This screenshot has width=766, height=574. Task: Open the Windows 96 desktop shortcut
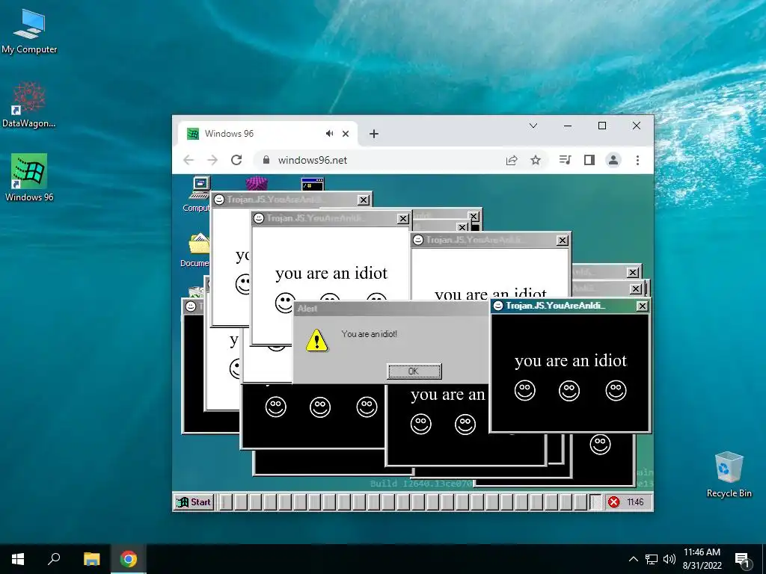29,178
